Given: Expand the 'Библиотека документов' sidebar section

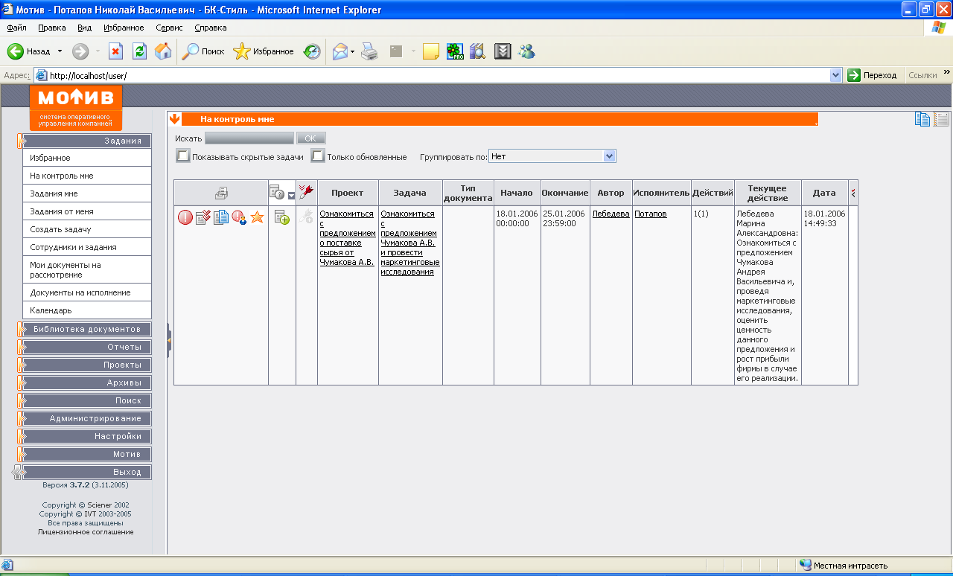Looking at the screenshot, I should tap(86, 329).
